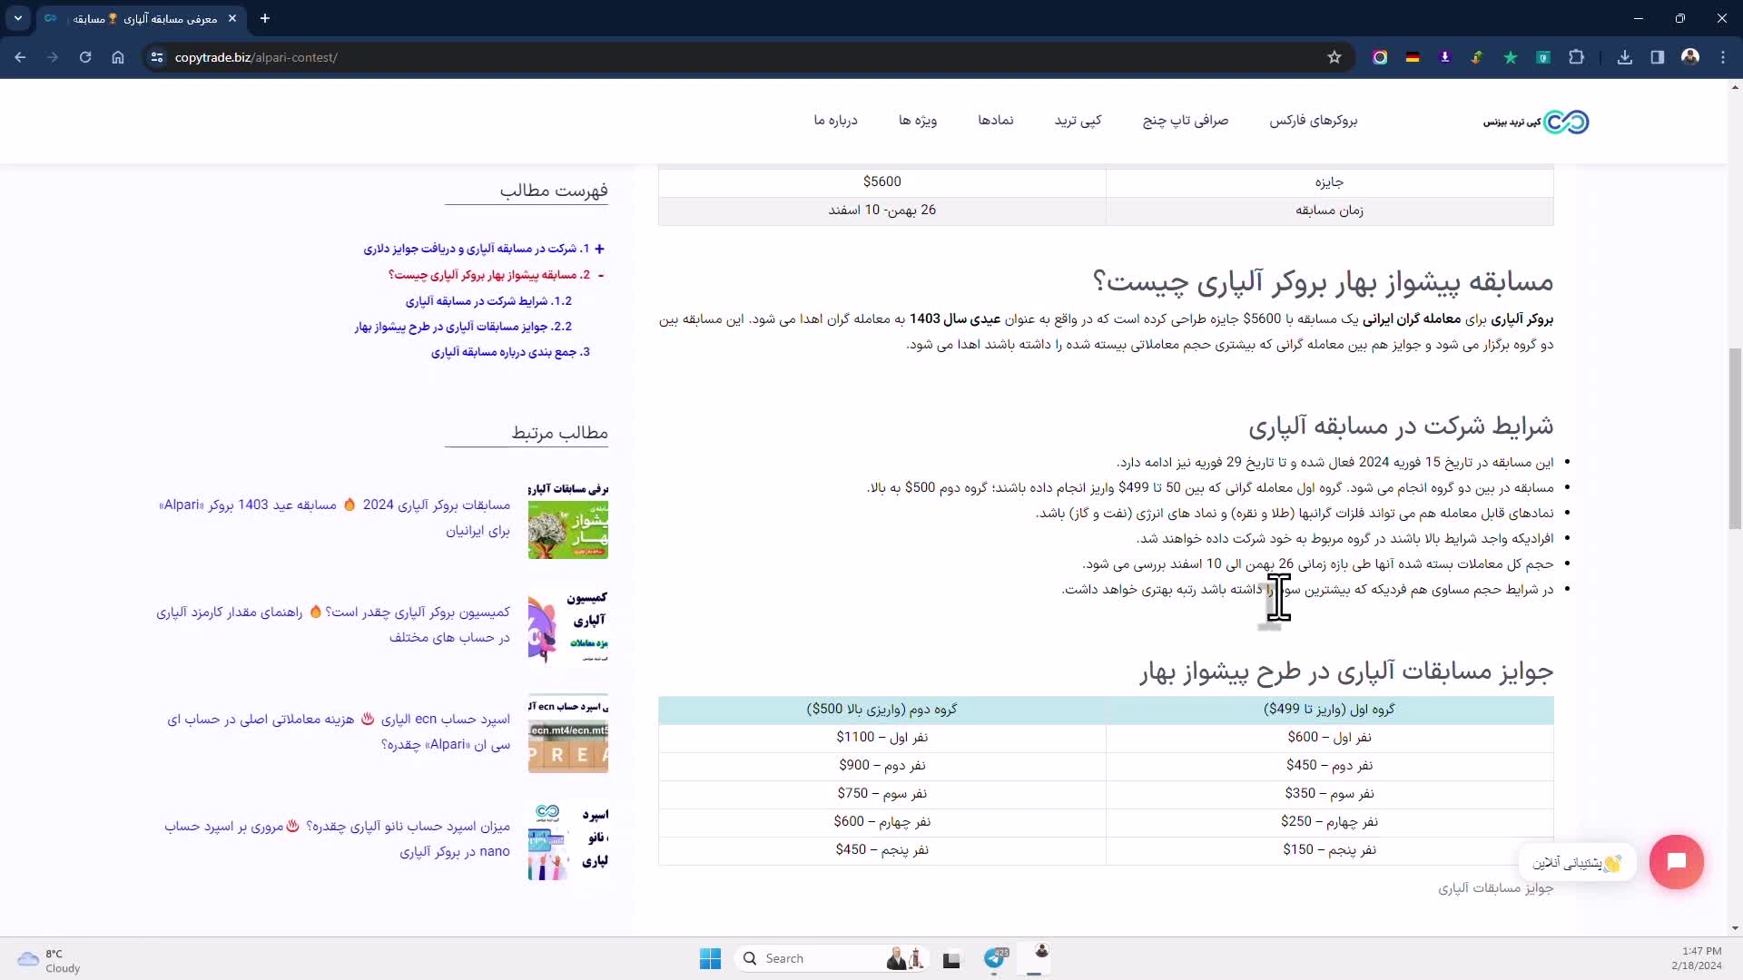1743x980 pixels.
Task: Reload the page with refresh icon
Action: point(85,57)
